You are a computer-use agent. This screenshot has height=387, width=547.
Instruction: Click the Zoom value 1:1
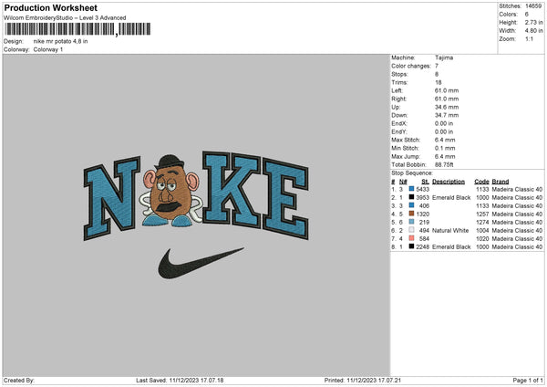tap(529, 38)
